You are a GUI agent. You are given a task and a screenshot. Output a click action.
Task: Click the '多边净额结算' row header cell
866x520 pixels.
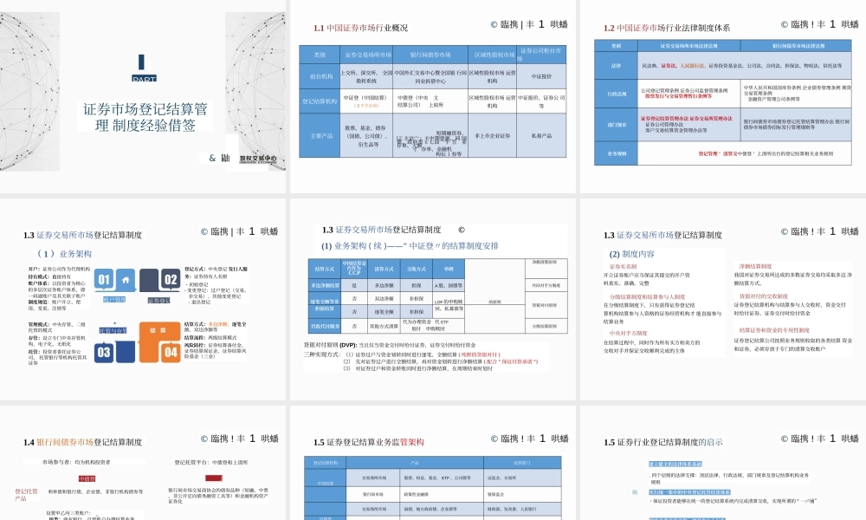(324, 285)
